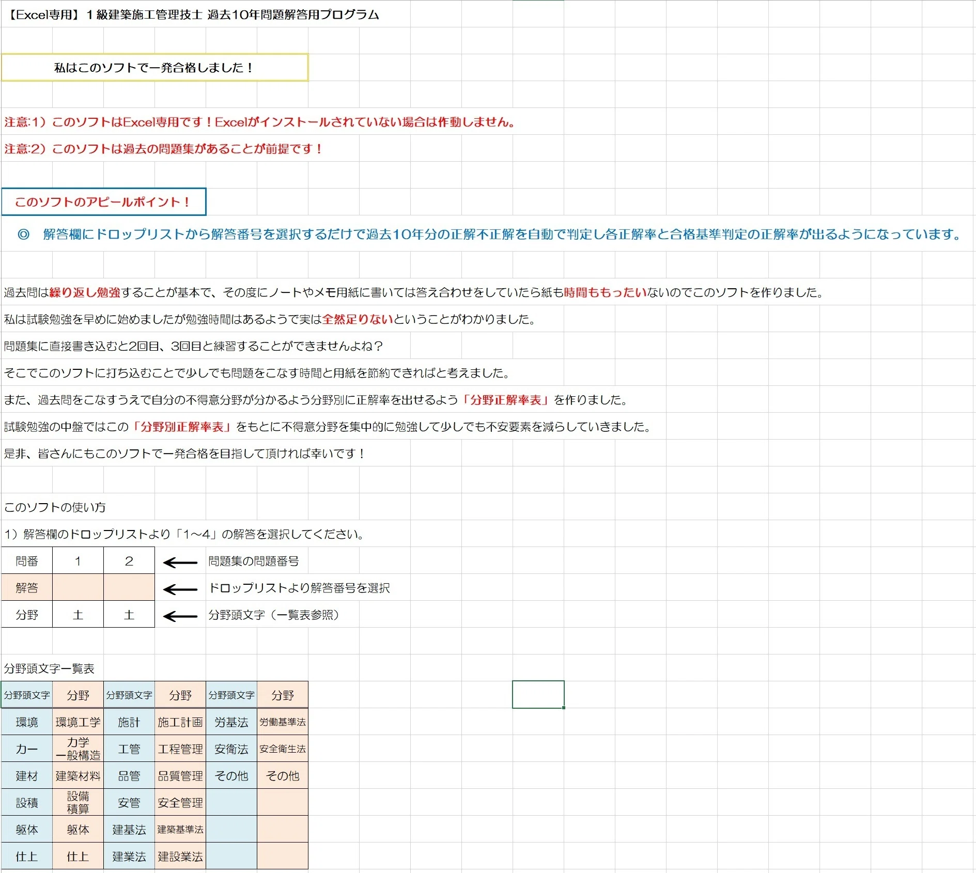The height and width of the screenshot is (873, 976).
Task: Click the heading 'このソフトの使い方'
Action: (55, 507)
